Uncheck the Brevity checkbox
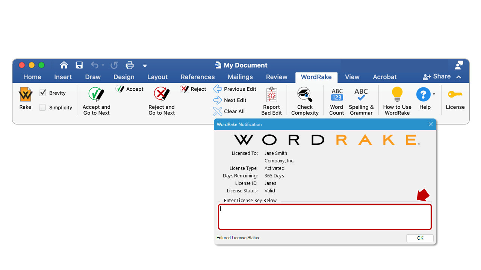This screenshot has width=481, height=270. (x=42, y=93)
